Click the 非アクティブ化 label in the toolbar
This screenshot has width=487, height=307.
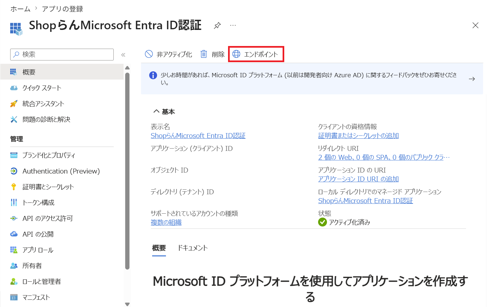pyautogui.click(x=174, y=54)
